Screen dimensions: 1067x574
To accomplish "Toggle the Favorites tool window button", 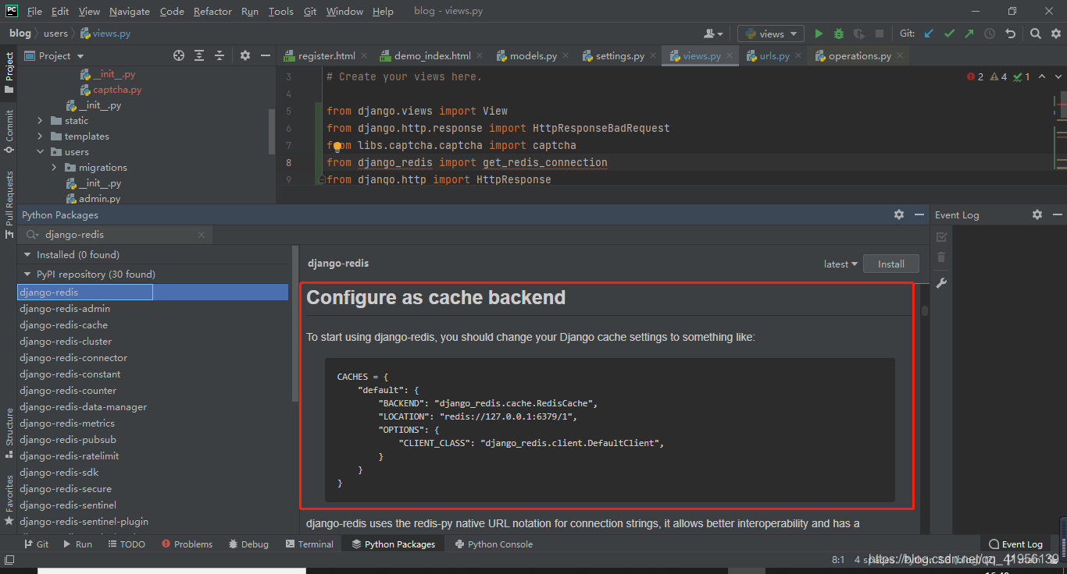I will click(9, 499).
